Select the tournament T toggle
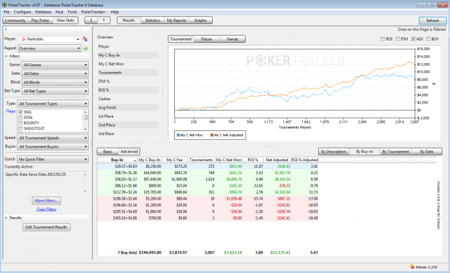Image resolution: width=450 pixels, height=273 pixels. click(x=104, y=21)
